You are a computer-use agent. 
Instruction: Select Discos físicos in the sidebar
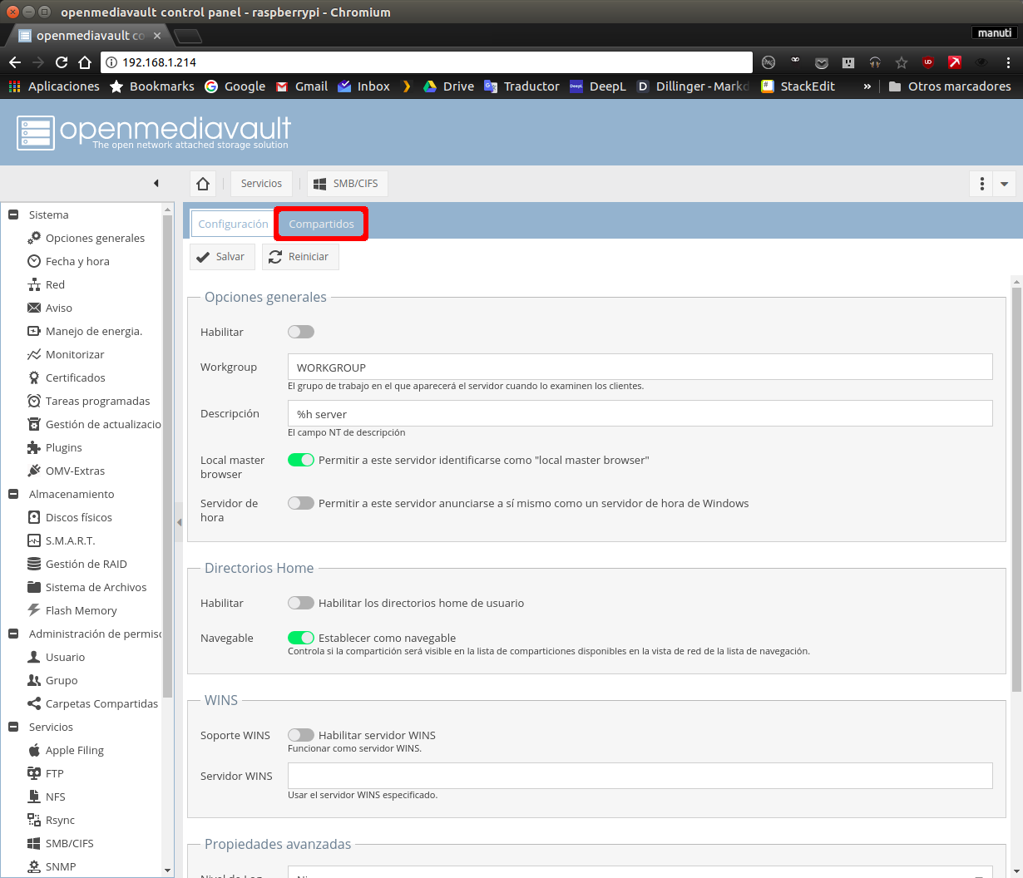(x=78, y=517)
